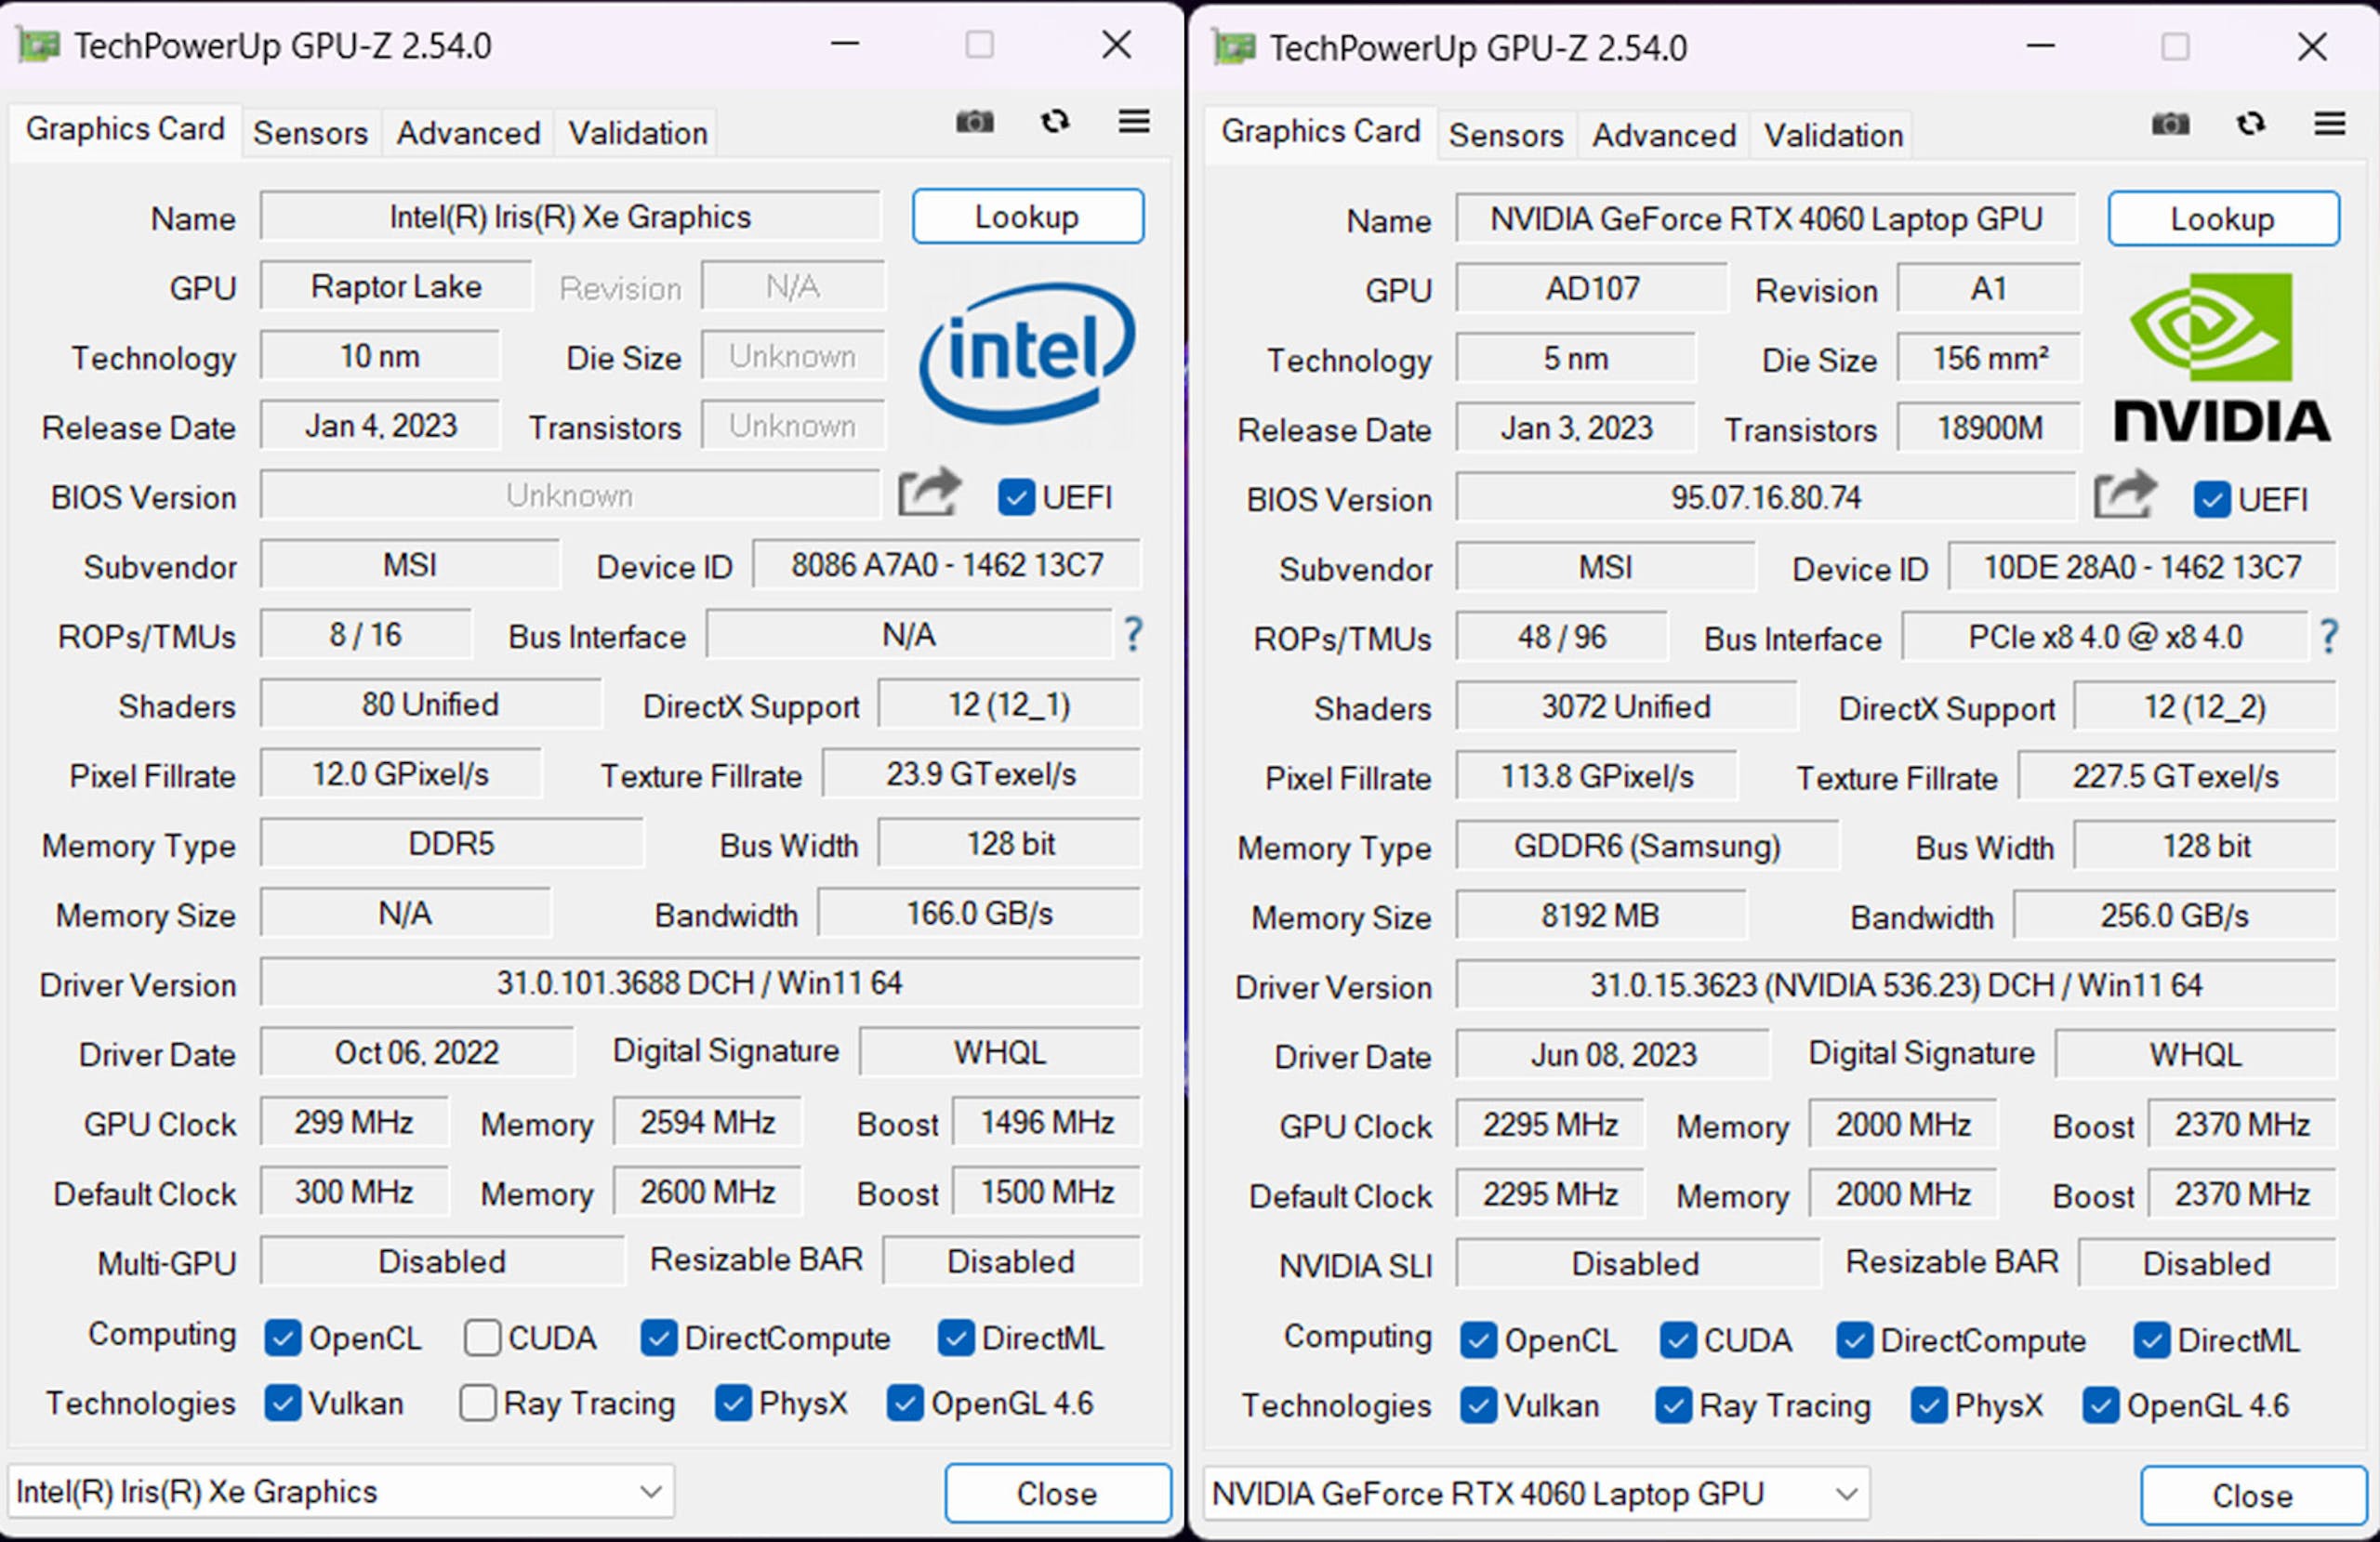Open the NVIDIA GeForce RTX 4060 Laptop GPU selector dropdown
Screen dimensions: 2380x1542
coord(1536,1493)
